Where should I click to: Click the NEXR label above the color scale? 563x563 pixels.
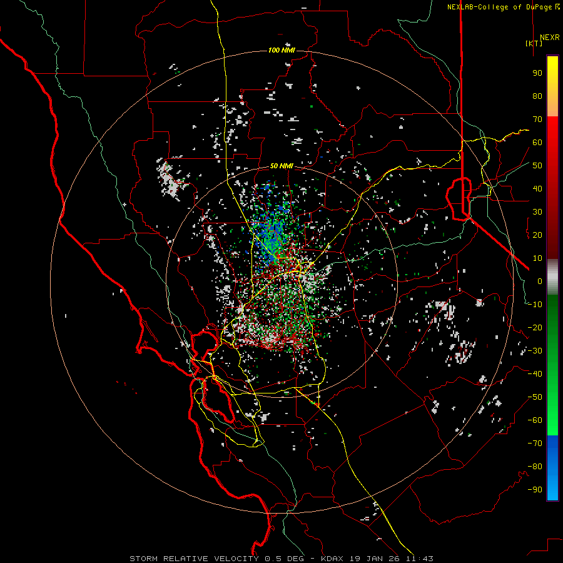click(x=550, y=38)
